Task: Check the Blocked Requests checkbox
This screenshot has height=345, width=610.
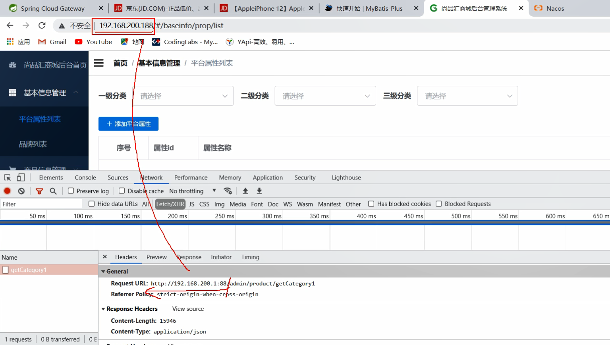Action: point(439,204)
